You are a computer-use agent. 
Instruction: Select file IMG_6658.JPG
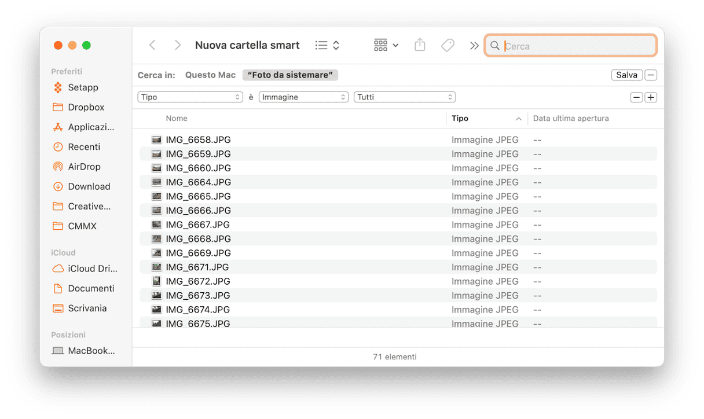[x=398, y=139]
